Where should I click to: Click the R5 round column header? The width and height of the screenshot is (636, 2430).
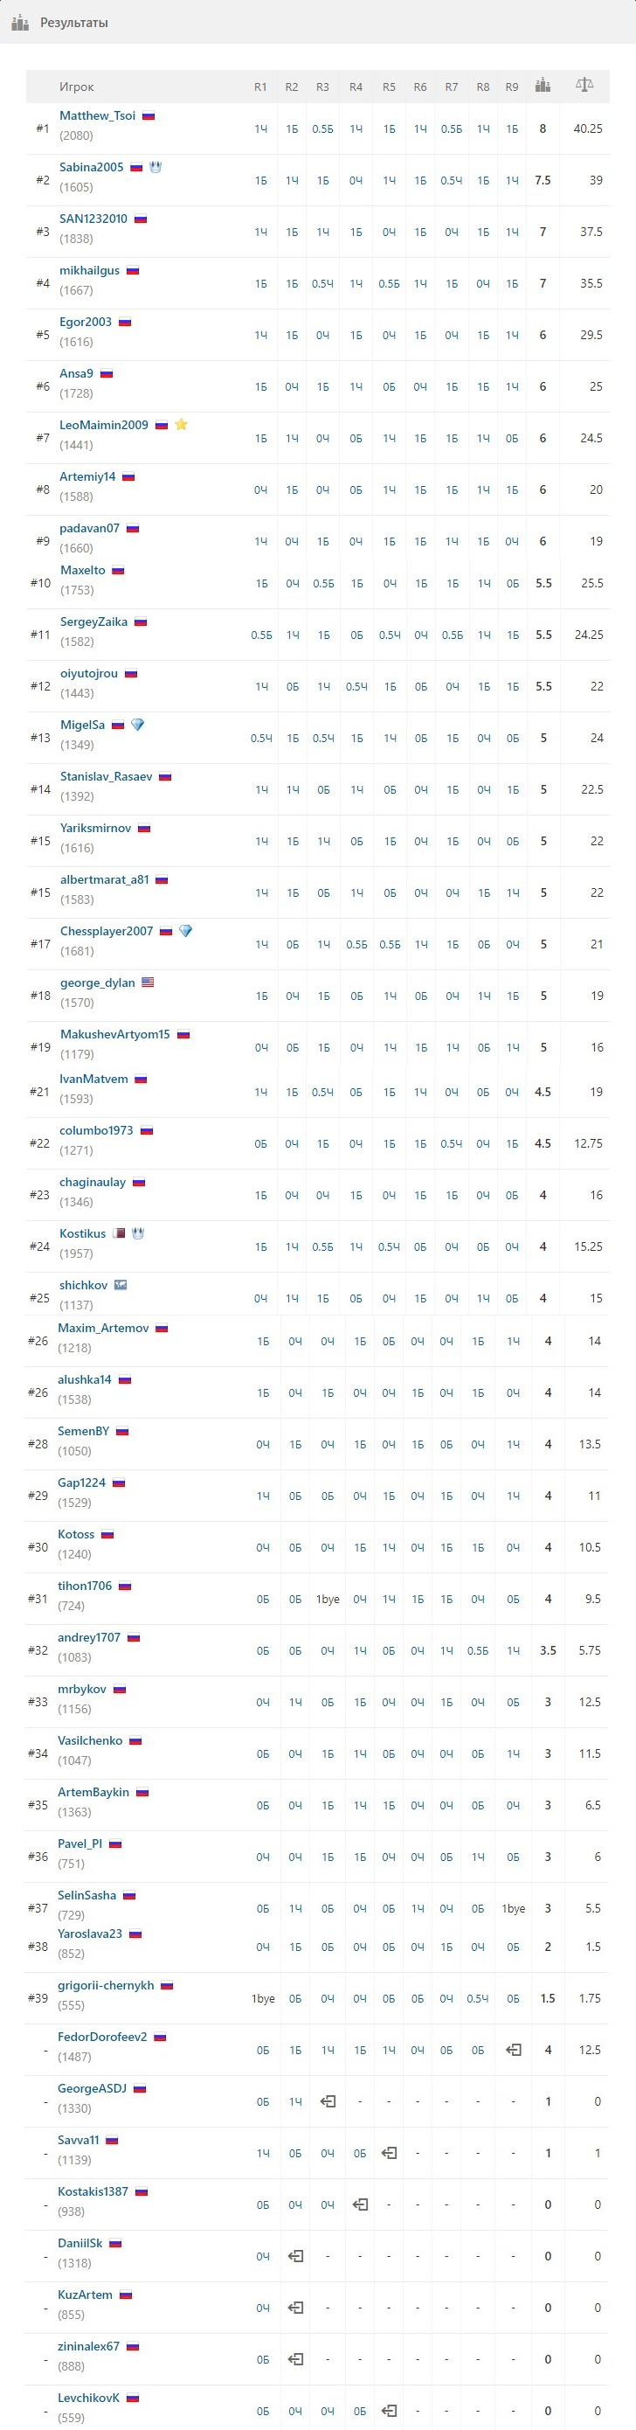(389, 87)
